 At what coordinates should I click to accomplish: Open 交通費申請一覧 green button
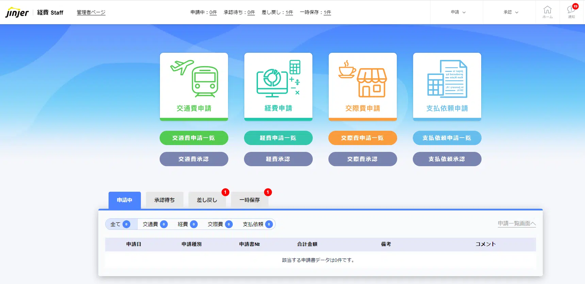194,138
